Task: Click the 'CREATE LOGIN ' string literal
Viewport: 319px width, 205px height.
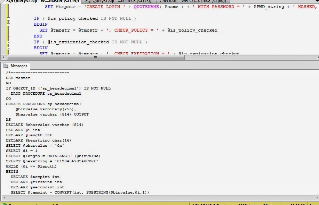Action: click(x=105, y=7)
